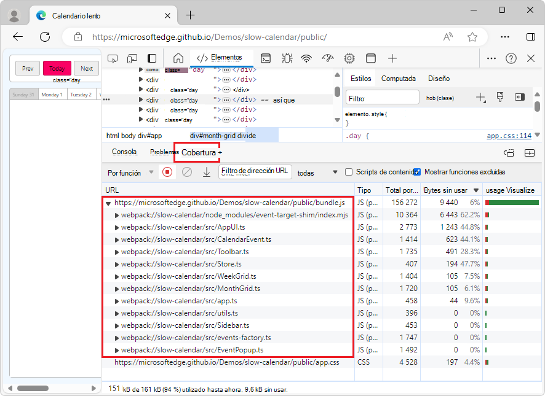Image resolution: width=545 pixels, height=396 pixels.
Task: Enable the Scripts de contenido checkbox
Action: click(x=349, y=173)
